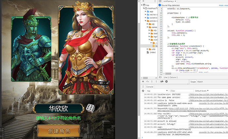Click the log text 'The same game version!'
228x139 pixels.
(x=169, y=97)
